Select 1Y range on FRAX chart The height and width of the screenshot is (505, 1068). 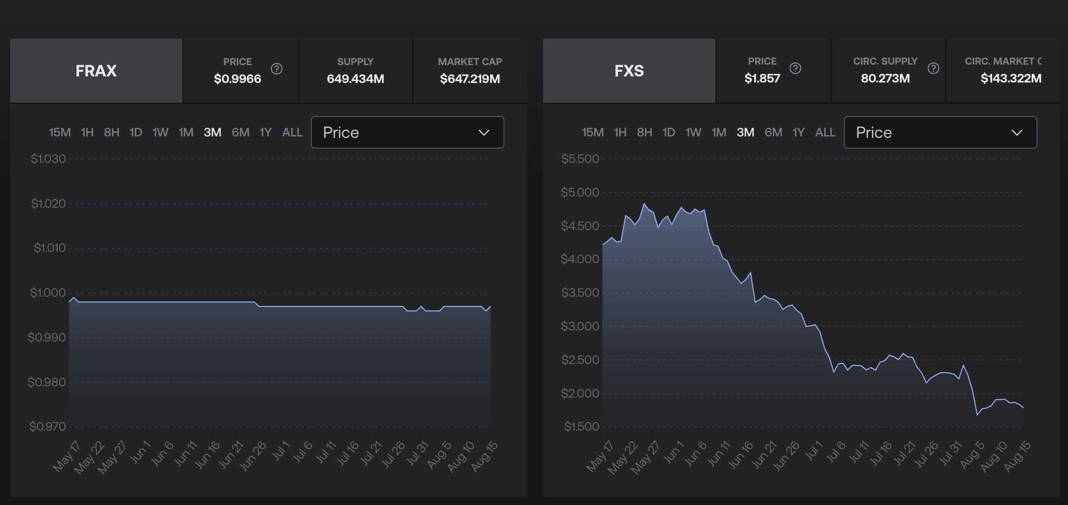click(265, 132)
